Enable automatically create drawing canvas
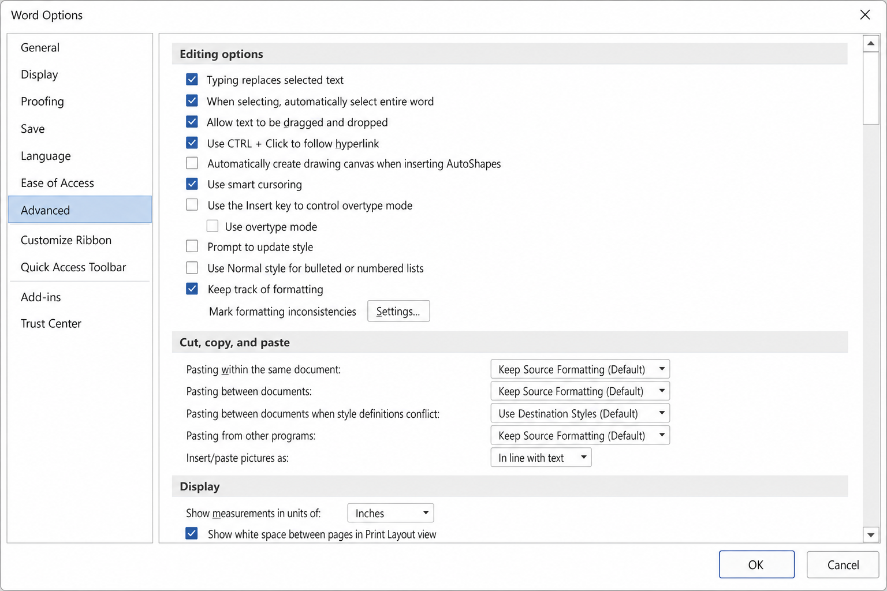Viewport: 887px width, 591px height. tap(192, 163)
